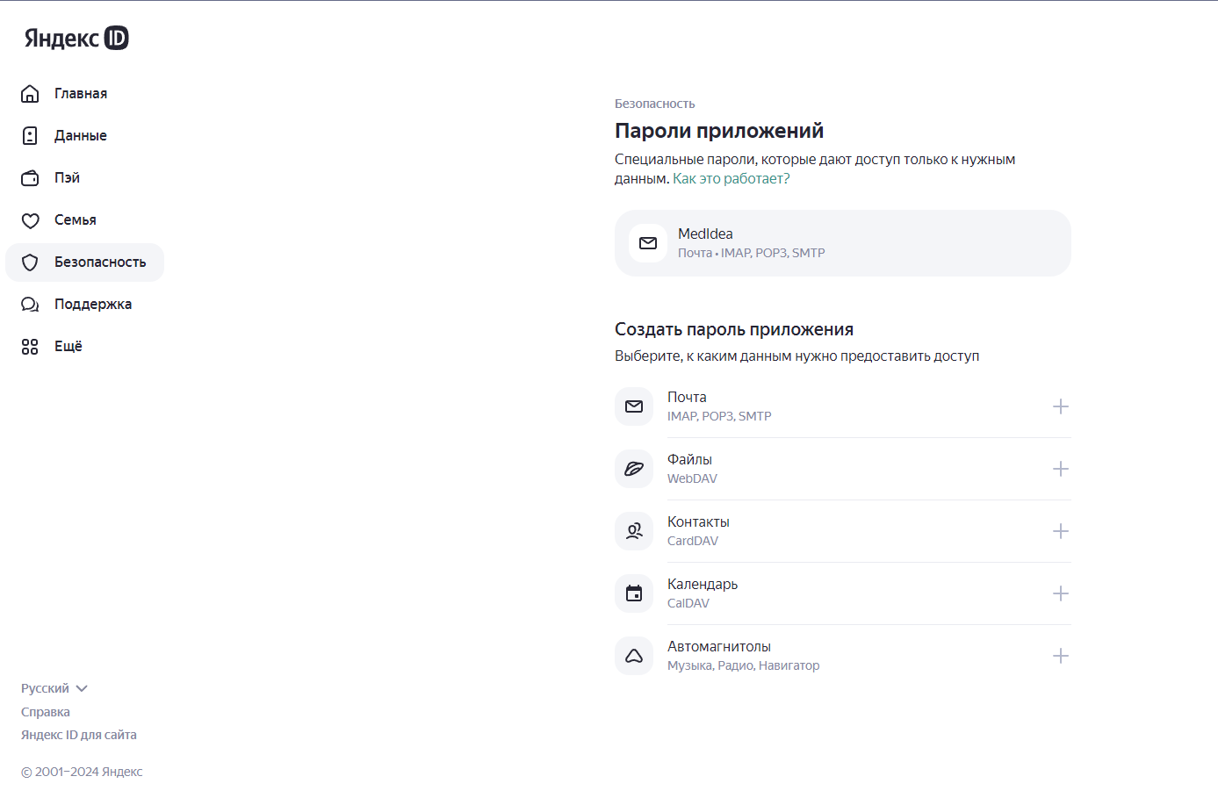
Task: Click the Контакты person icon
Action: click(x=634, y=531)
